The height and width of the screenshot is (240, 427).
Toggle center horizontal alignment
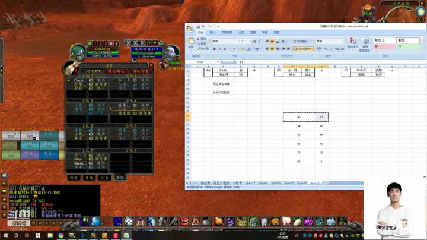[272, 49]
